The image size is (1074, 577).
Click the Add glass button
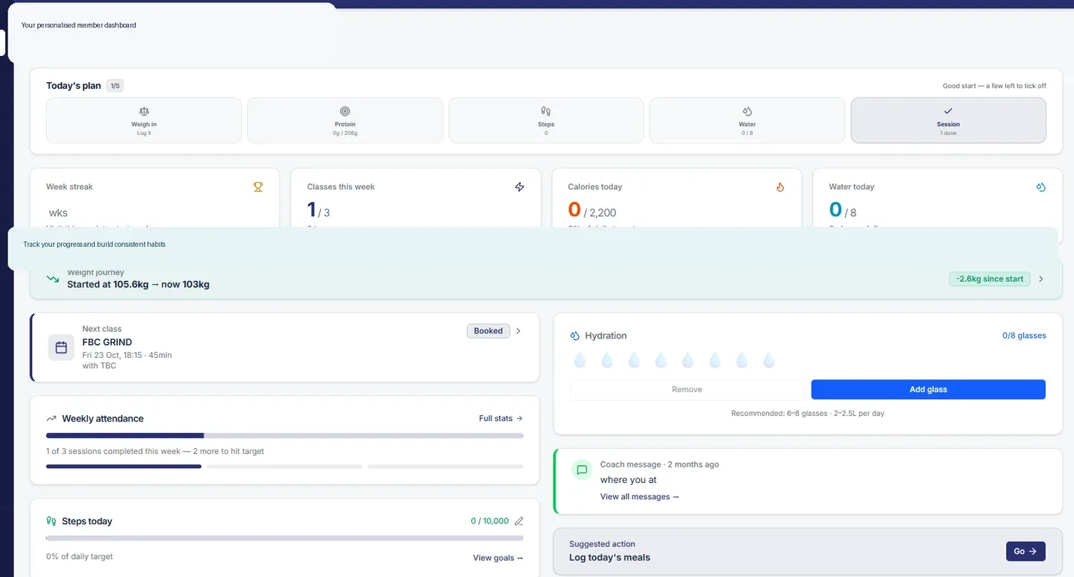click(x=929, y=389)
